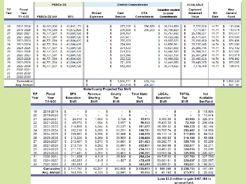
Task: Select total state tax shift 175,435
Action: coord(144,160)
